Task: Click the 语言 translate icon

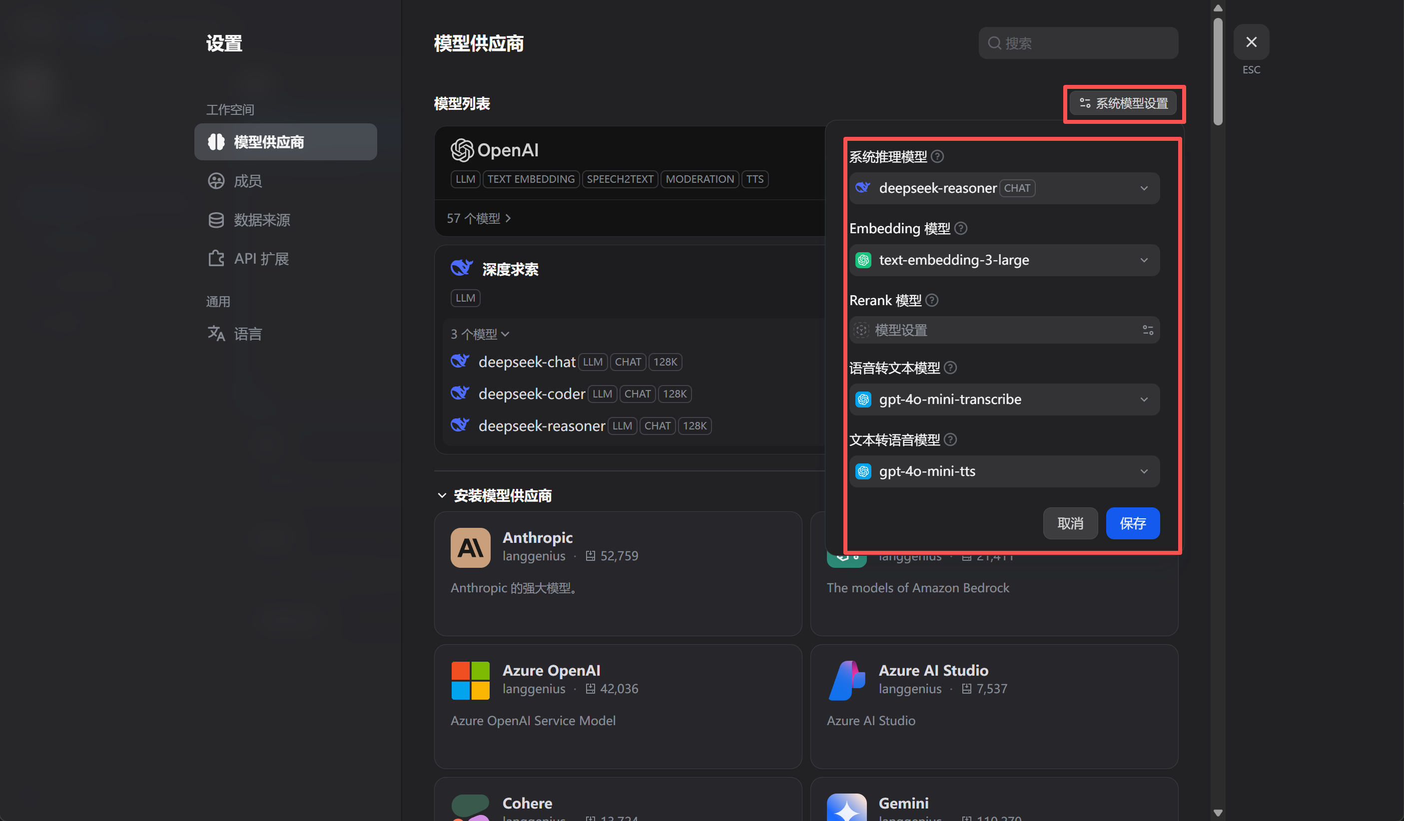Action: tap(216, 334)
